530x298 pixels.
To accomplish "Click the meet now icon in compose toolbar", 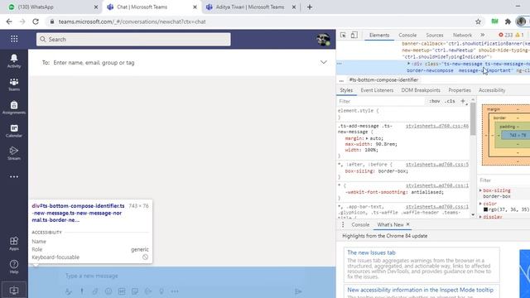I will tap(148, 291).
